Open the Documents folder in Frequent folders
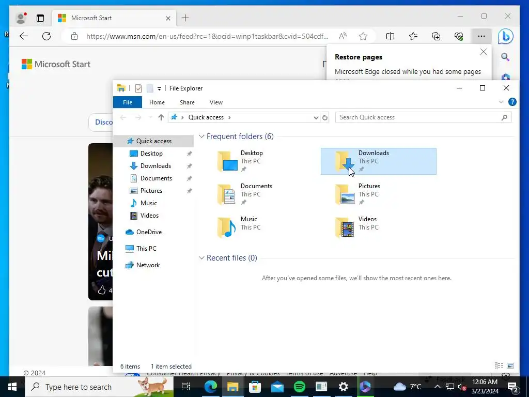This screenshot has width=529, height=397. coord(260,194)
